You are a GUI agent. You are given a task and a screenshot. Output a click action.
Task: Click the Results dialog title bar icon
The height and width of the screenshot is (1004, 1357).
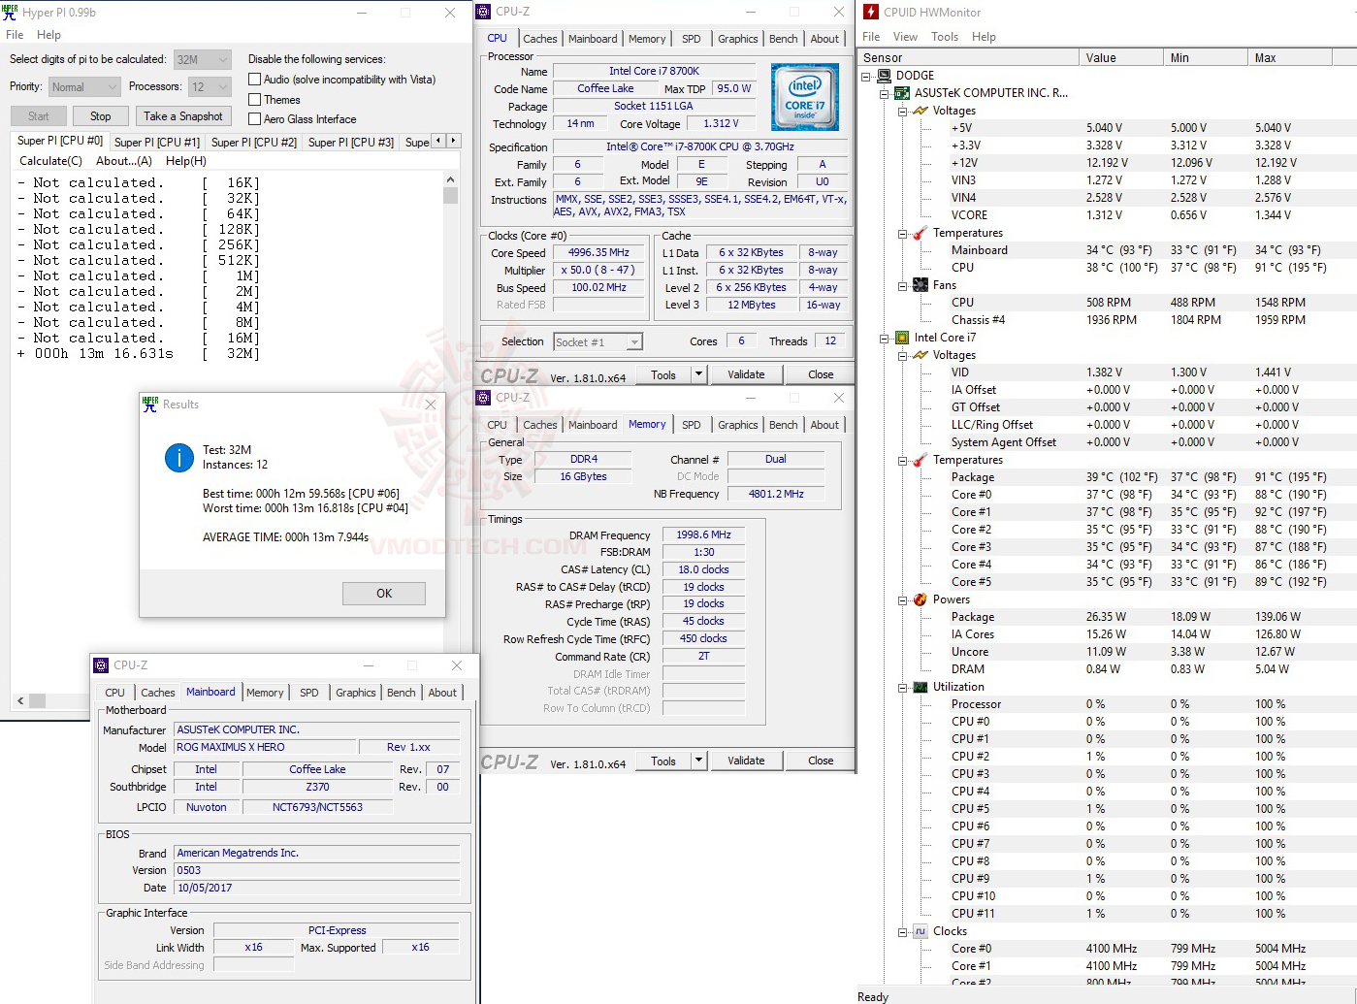click(150, 405)
